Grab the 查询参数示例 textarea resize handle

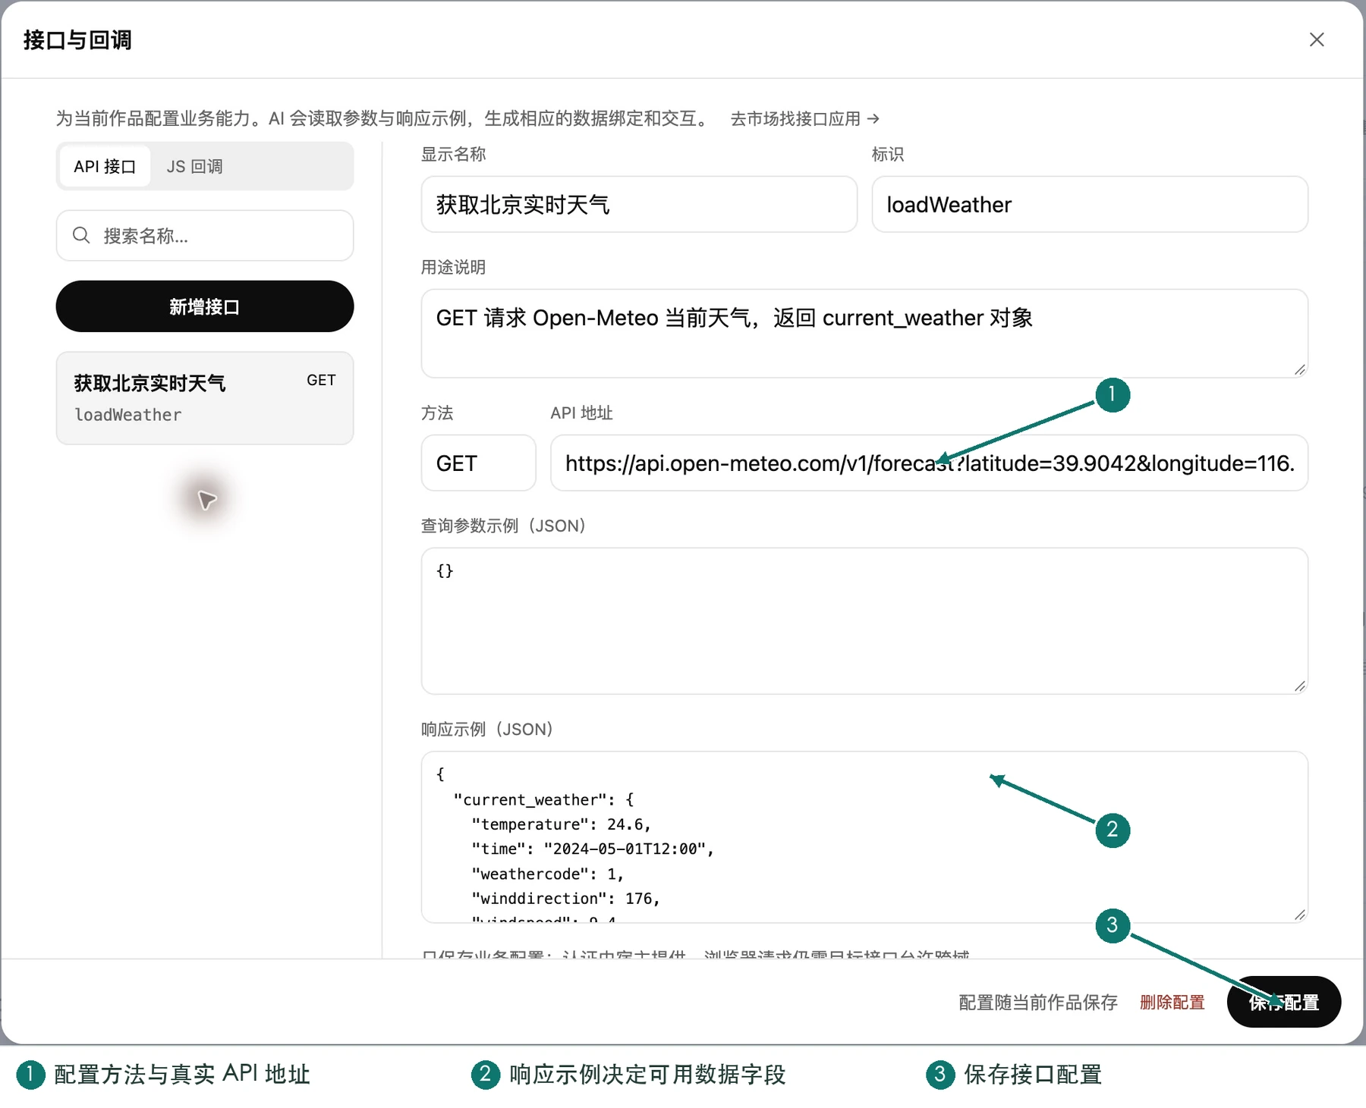click(1300, 686)
